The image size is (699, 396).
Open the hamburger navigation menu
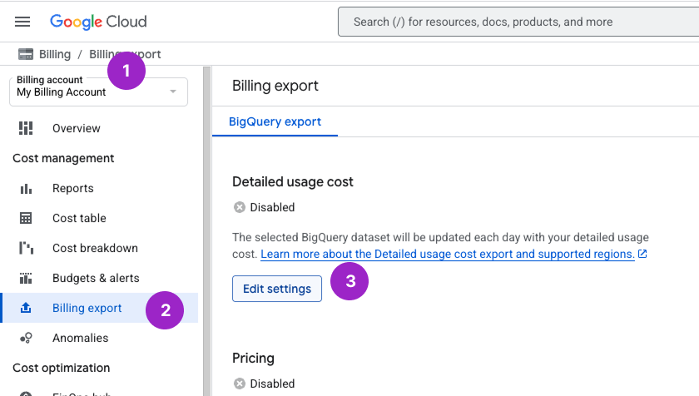point(22,22)
